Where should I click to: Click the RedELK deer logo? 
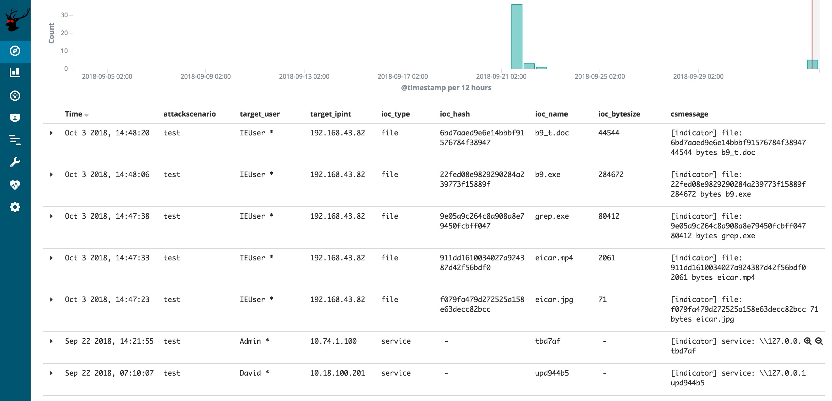point(16,20)
